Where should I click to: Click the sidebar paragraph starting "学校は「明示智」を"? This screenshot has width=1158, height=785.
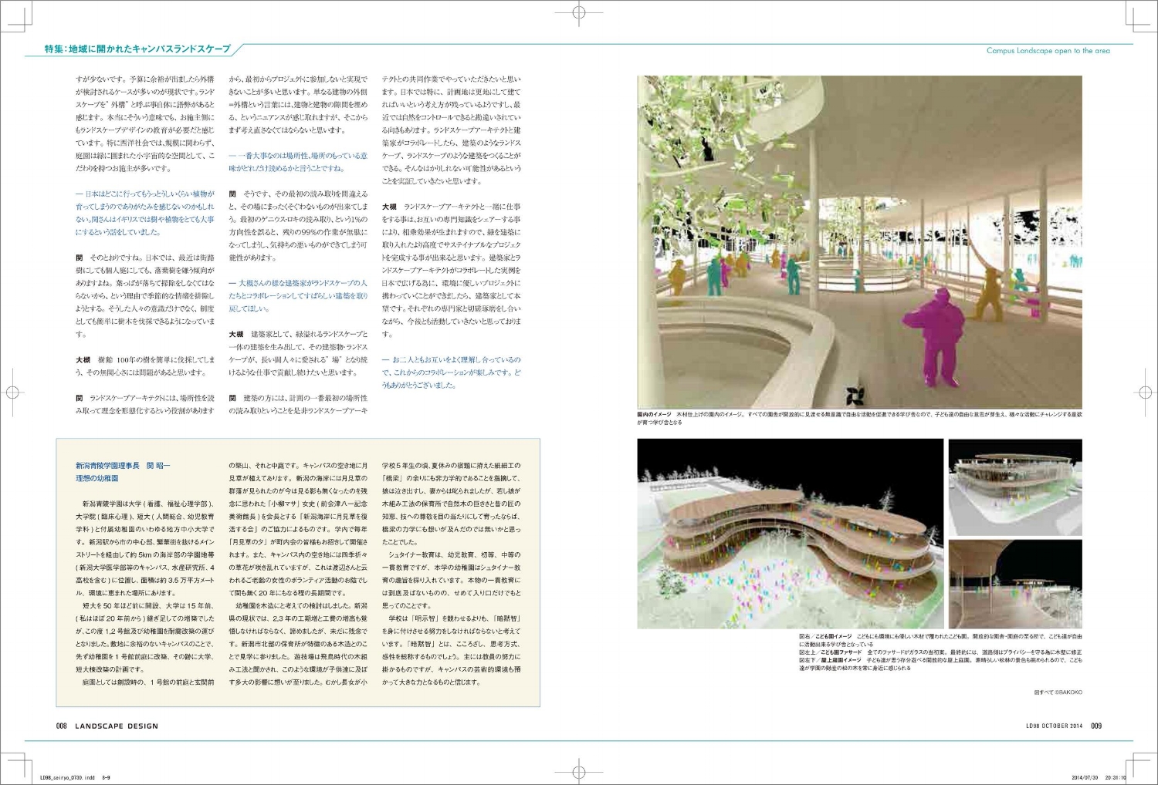tap(452, 650)
